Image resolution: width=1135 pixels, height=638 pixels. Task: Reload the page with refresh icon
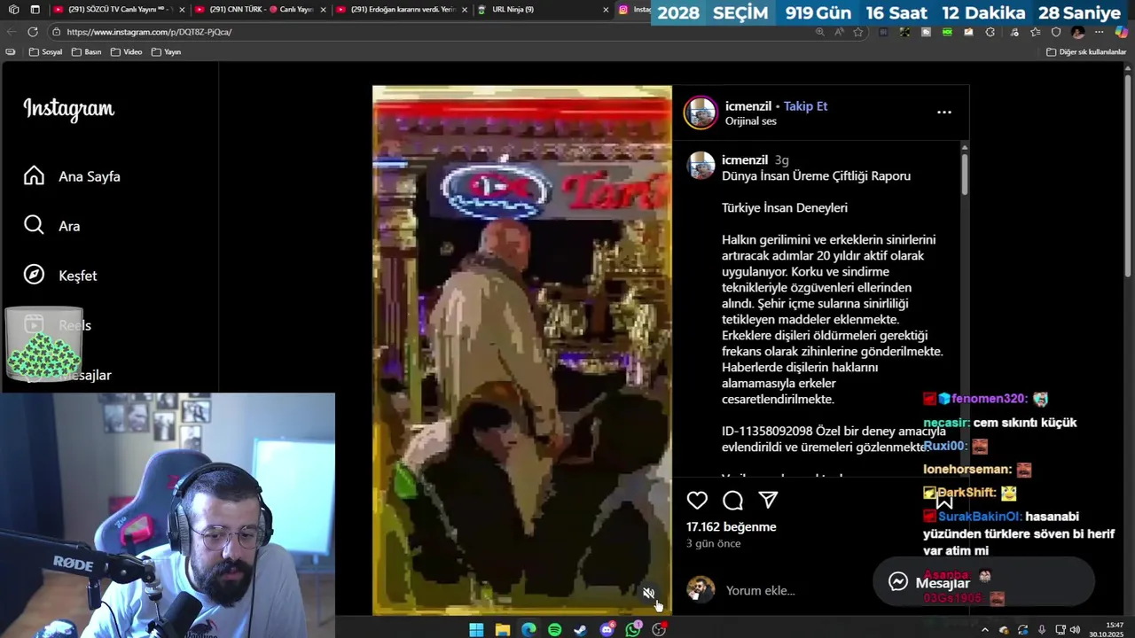click(x=33, y=32)
